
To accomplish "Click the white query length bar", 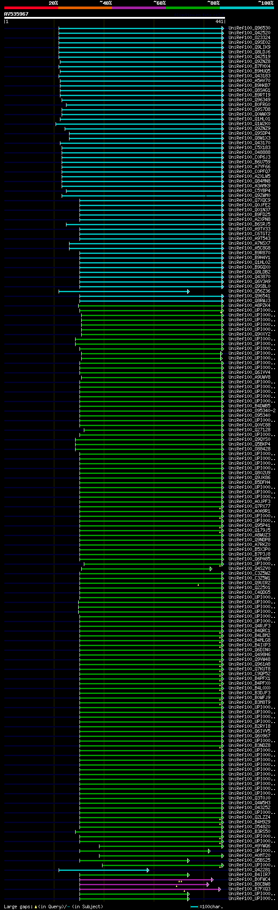I will pos(114,18).
